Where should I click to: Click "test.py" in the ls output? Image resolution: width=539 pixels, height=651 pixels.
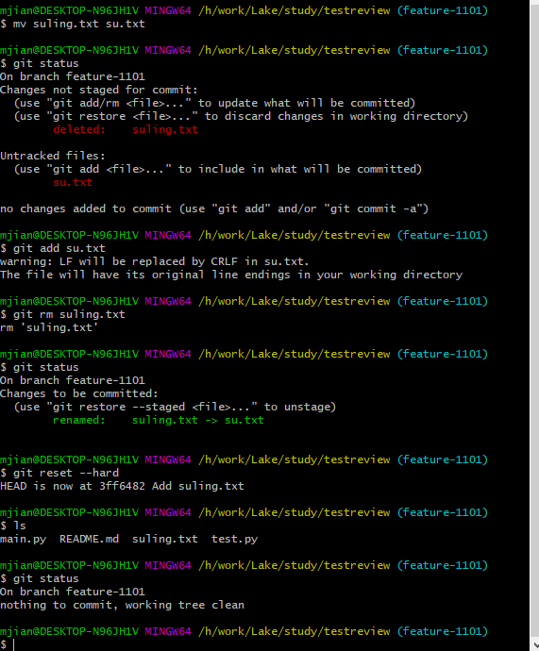point(234,539)
